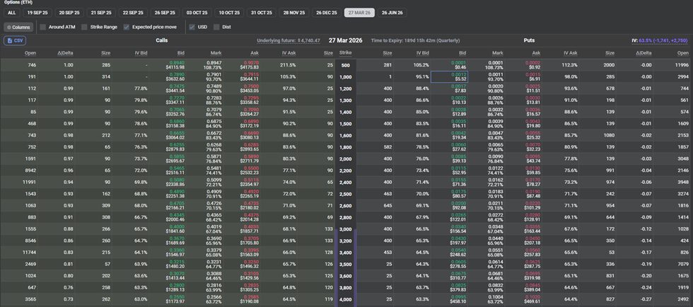Download option chain via CSV button

click(15, 41)
